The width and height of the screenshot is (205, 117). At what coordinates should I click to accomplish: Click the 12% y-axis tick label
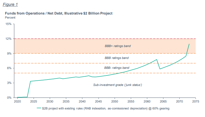pyautogui.click(x=8, y=39)
